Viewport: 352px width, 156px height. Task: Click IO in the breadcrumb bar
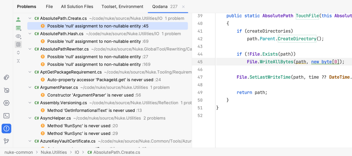[77, 152]
